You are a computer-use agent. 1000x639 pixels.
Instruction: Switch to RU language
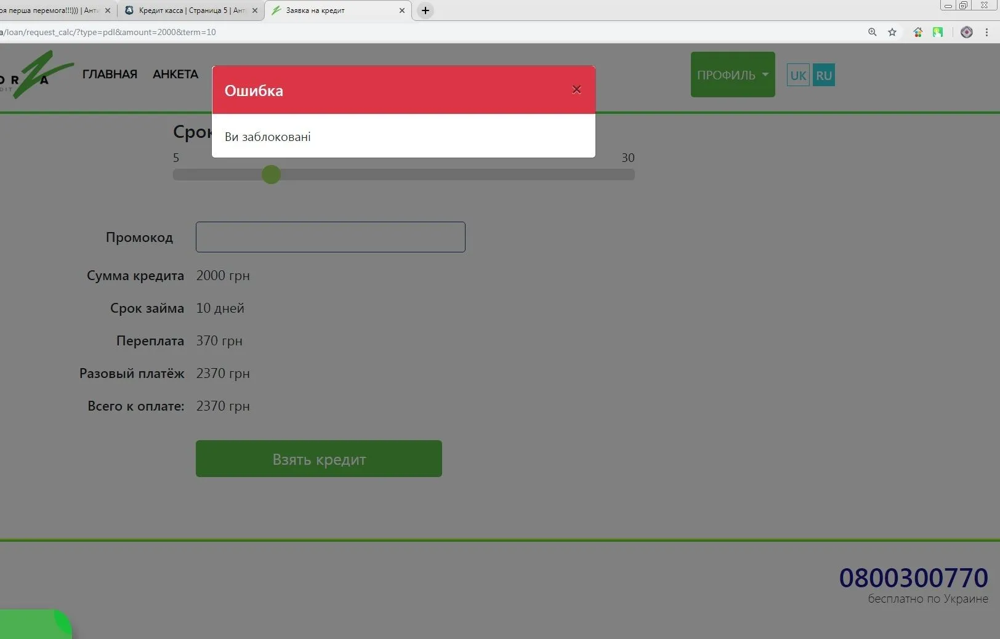823,76
